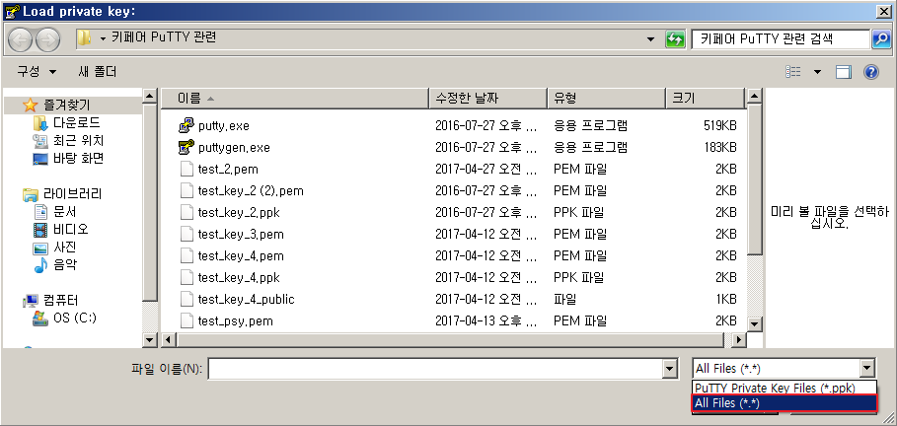Choose All Files (*.*) in the dropdown list
Image resolution: width=897 pixels, height=426 pixels.
(x=785, y=403)
